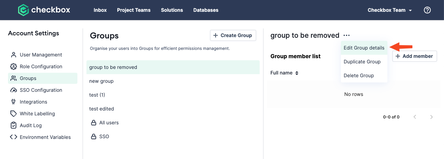Click the Create Group button

(233, 35)
